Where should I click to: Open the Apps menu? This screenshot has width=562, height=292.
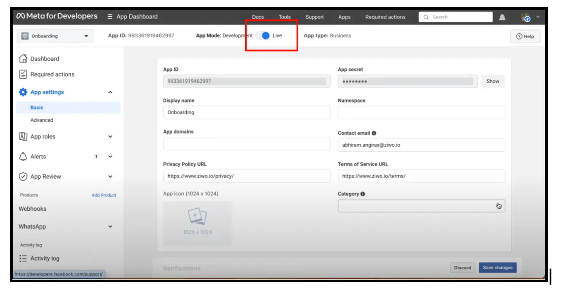point(344,17)
